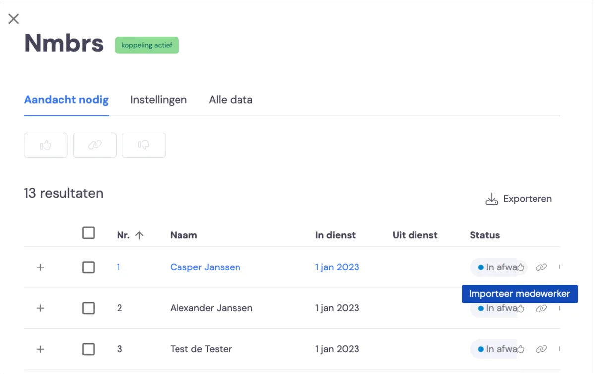Switch to the Instellingen tab
595x374 pixels.
[159, 100]
